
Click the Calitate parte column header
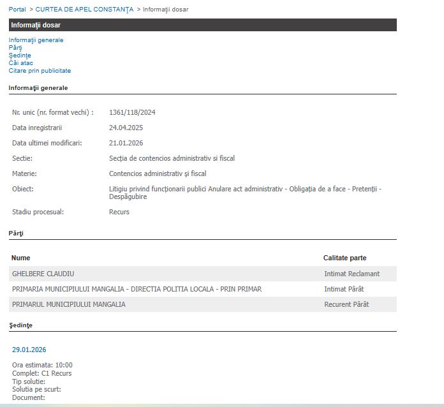coord(344,258)
